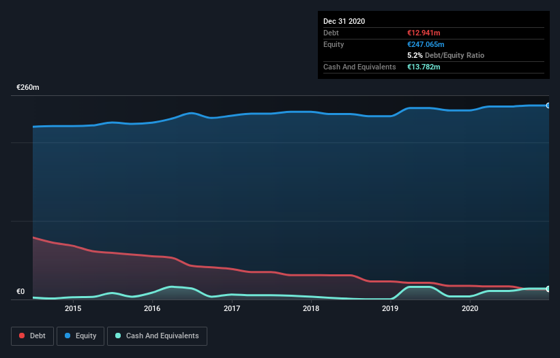Screen dimensions: 560x358
Task: Click the €260m y-axis label
Action: [x=28, y=87]
